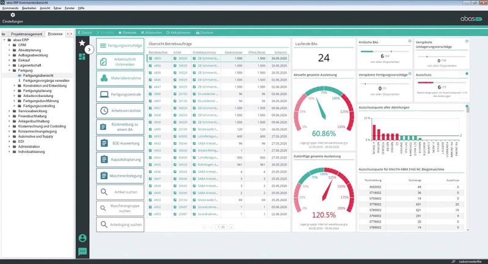This screenshot has height=264, width=488.
Task: Toggle the Ausschussquote aller Abteilungen status circle
Action: 467,106
